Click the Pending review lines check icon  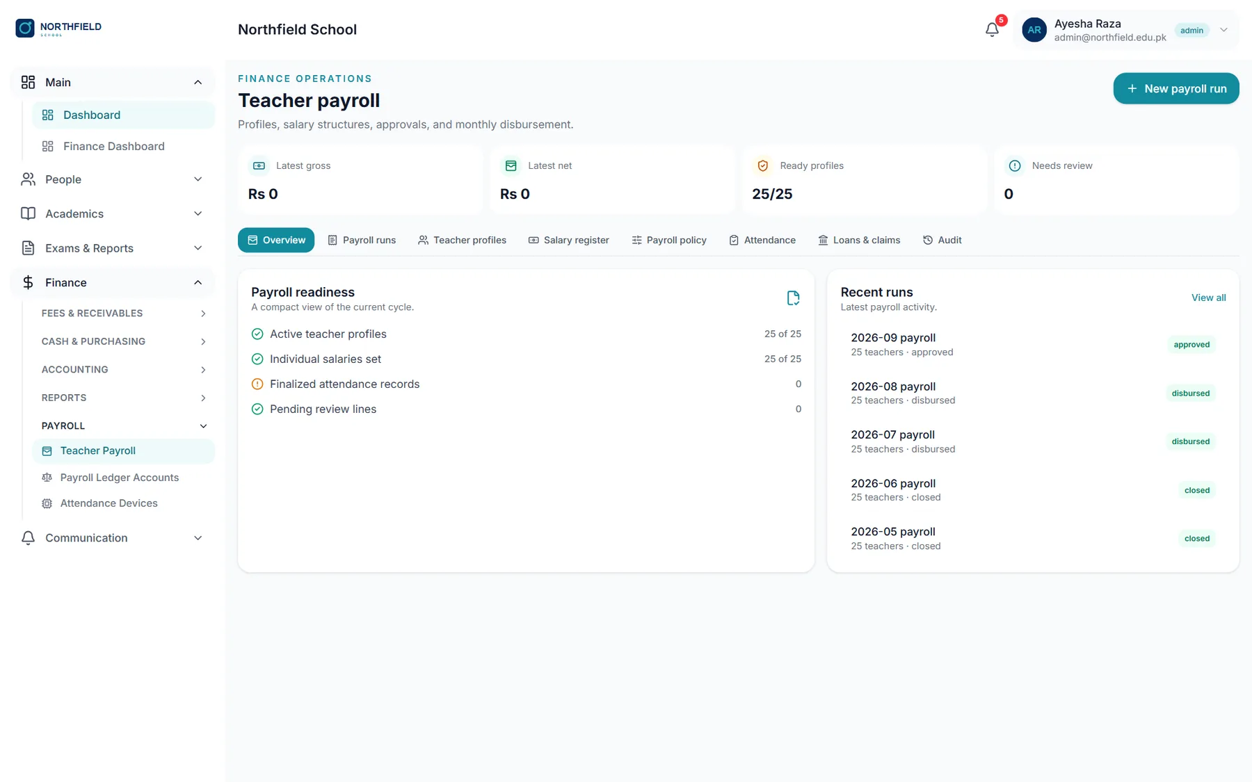pyautogui.click(x=257, y=409)
